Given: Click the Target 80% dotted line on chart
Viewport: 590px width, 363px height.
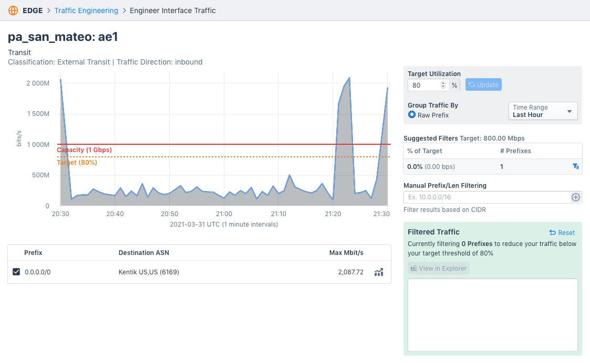Looking at the screenshot, I should pos(210,156).
